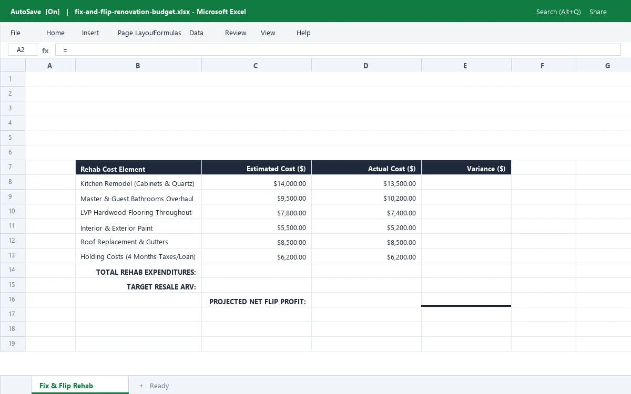Select LVP Hardwood Flooring Throughout cell

[x=139, y=212]
